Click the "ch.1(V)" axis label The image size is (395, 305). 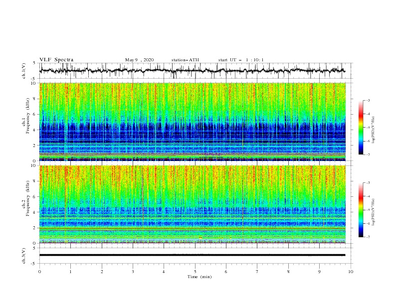(24, 71)
